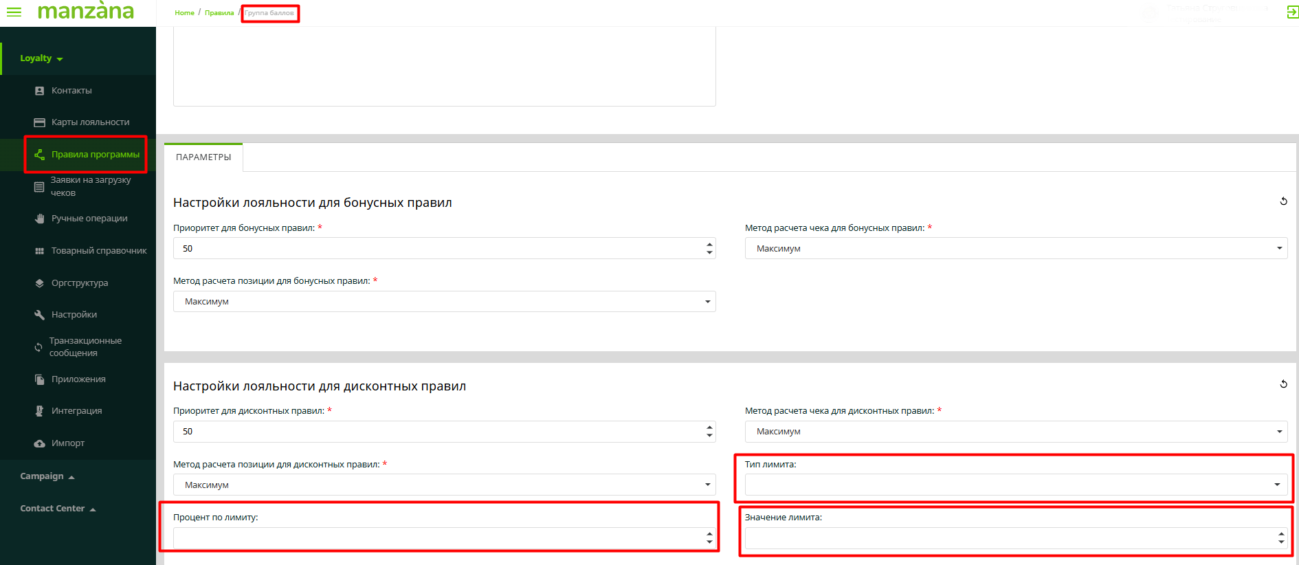Click the Процент по лимиту input field
1299x565 pixels.
click(437, 538)
